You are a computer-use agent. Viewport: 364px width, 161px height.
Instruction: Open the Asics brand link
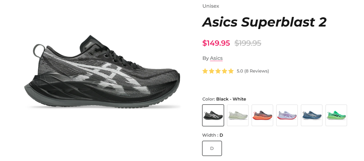coord(216,58)
